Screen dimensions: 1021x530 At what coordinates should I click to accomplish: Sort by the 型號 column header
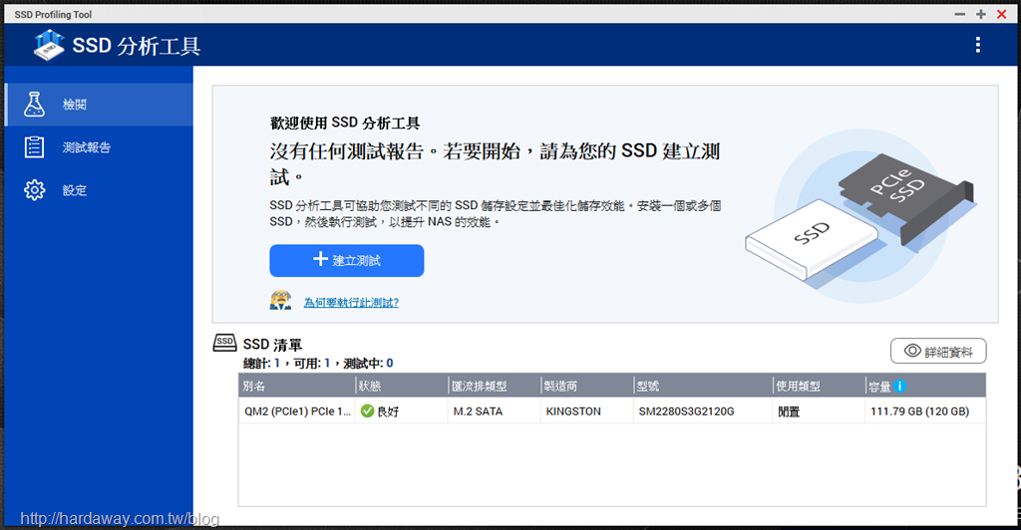tap(703, 386)
